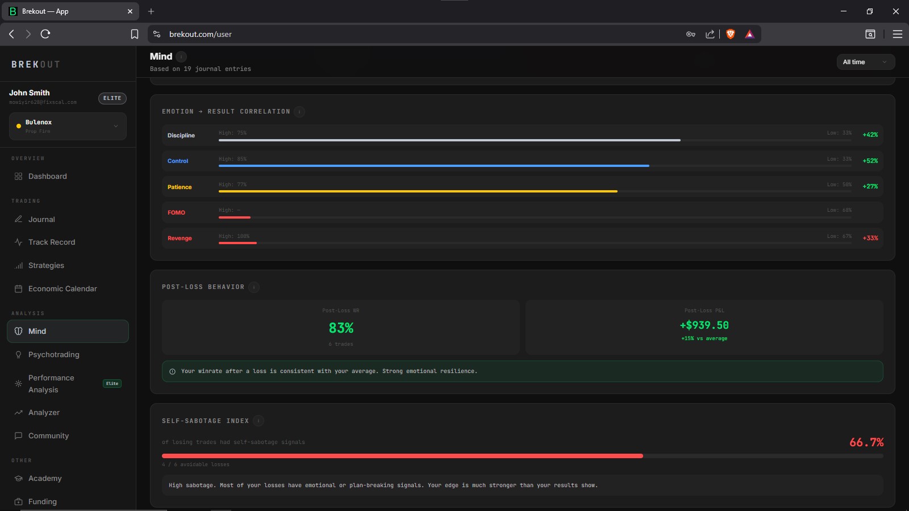The height and width of the screenshot is (511, 909).
Task: Click the browser reload button
Action: coord(45,34)
